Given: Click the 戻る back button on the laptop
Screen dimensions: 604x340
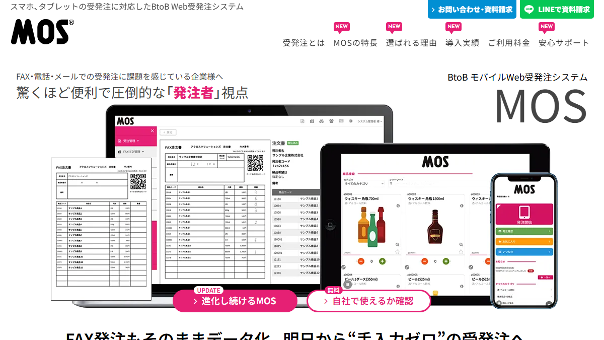Looking at the screenshot, I should click(x=168, y=132).
